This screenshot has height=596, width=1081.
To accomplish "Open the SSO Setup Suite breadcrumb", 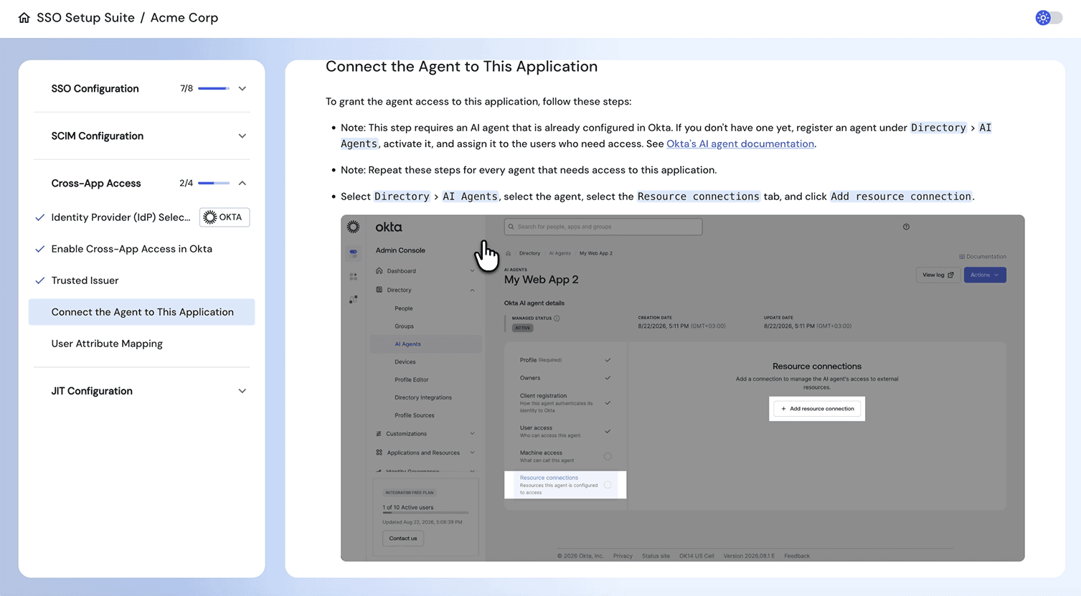I will (85, 18).
